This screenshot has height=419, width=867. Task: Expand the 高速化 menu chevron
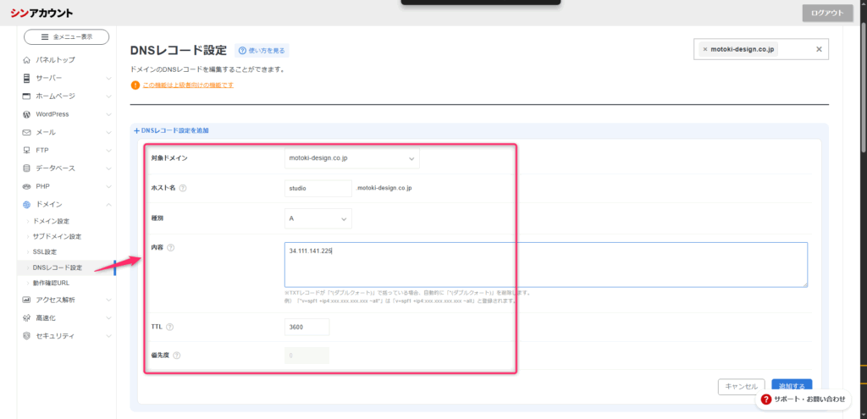(108, 317)
